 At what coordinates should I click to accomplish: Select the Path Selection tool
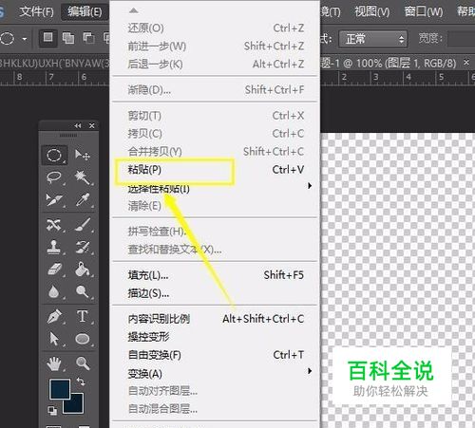click(54, 339)
